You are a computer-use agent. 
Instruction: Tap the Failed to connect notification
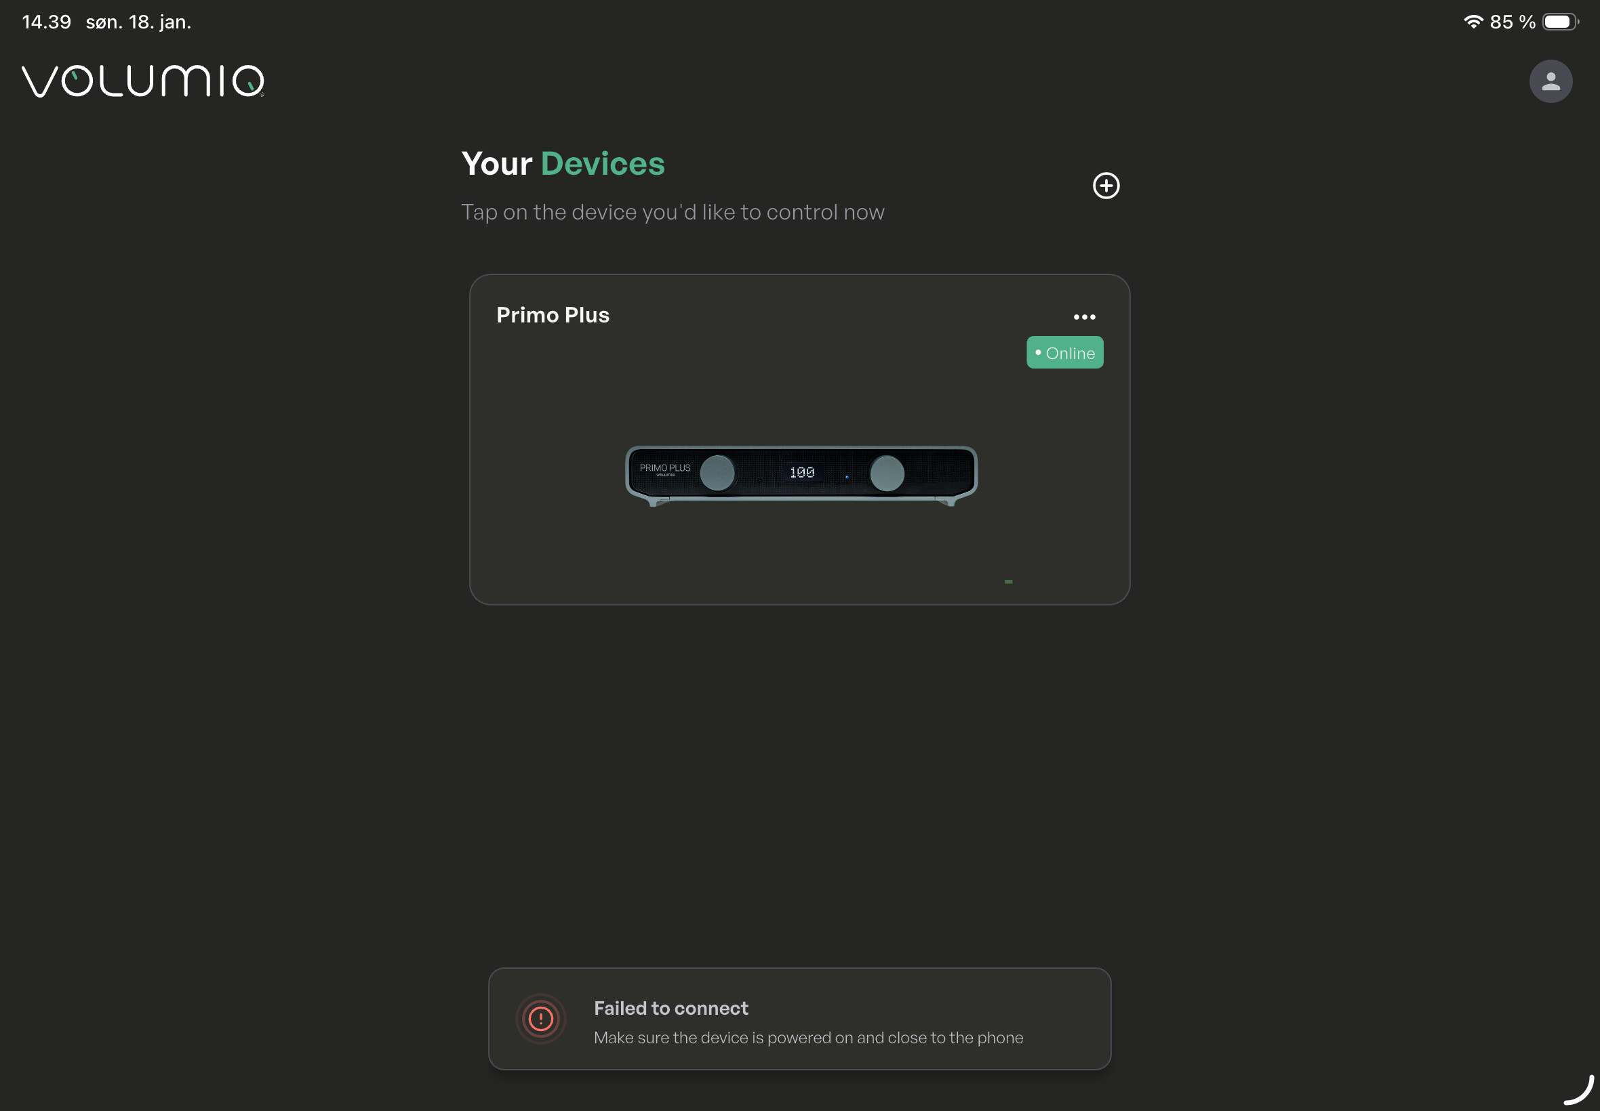point(799,1018)
